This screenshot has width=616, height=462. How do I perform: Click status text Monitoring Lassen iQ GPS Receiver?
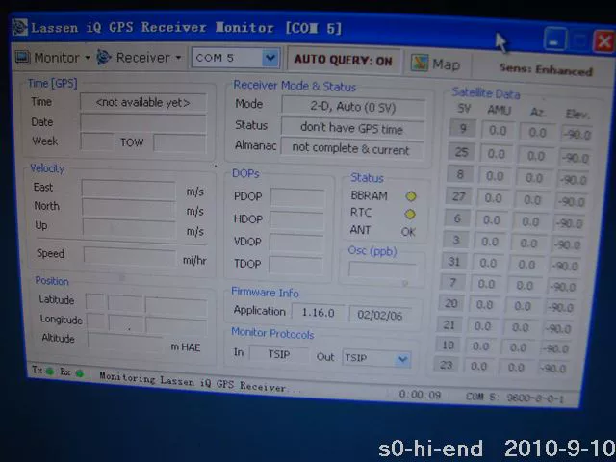coord(192,381)
